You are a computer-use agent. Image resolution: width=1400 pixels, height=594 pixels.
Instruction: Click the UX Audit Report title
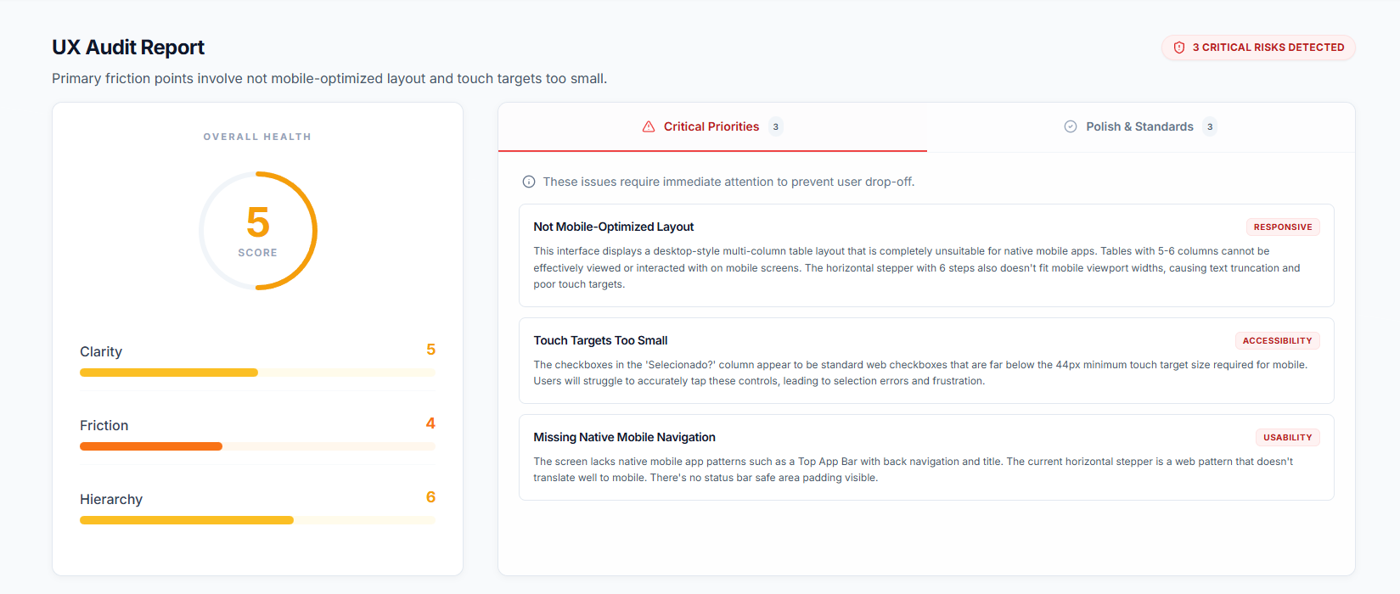pos(128,48)
